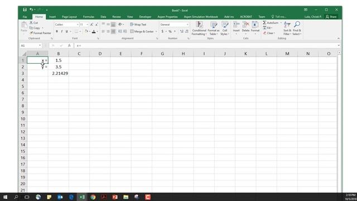
Task: Click in the formula bar
Action: coord(206,46)
